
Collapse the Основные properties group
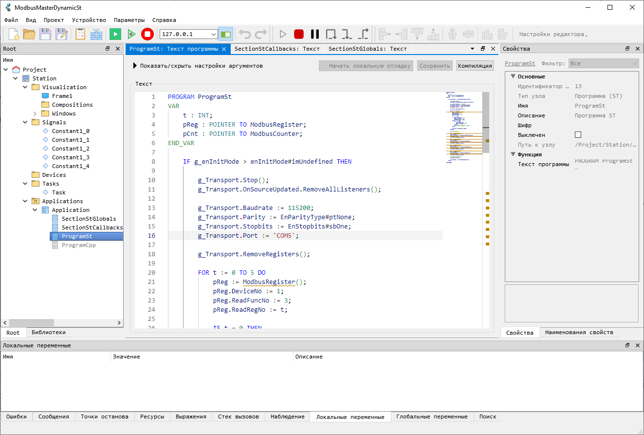513,76
